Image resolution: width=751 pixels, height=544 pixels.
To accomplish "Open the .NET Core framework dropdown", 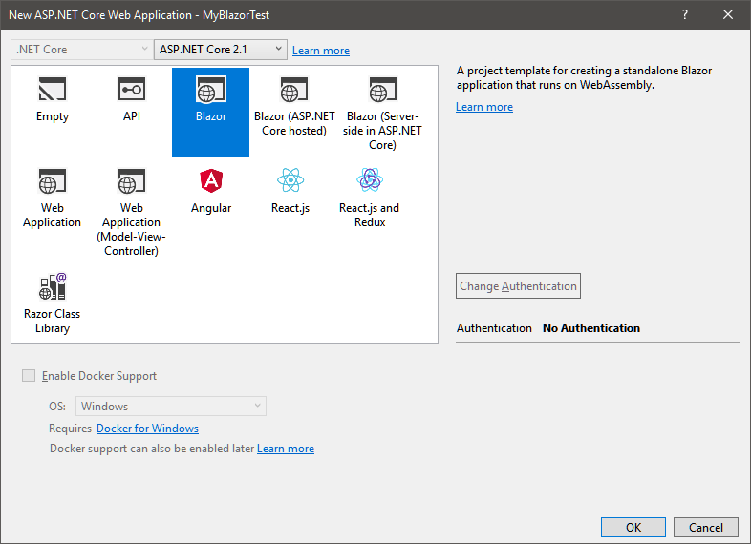I will [x=82, y=50].
